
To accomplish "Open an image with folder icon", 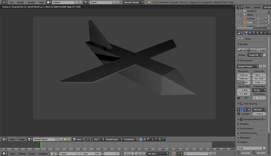I will [x=65, y=139].
